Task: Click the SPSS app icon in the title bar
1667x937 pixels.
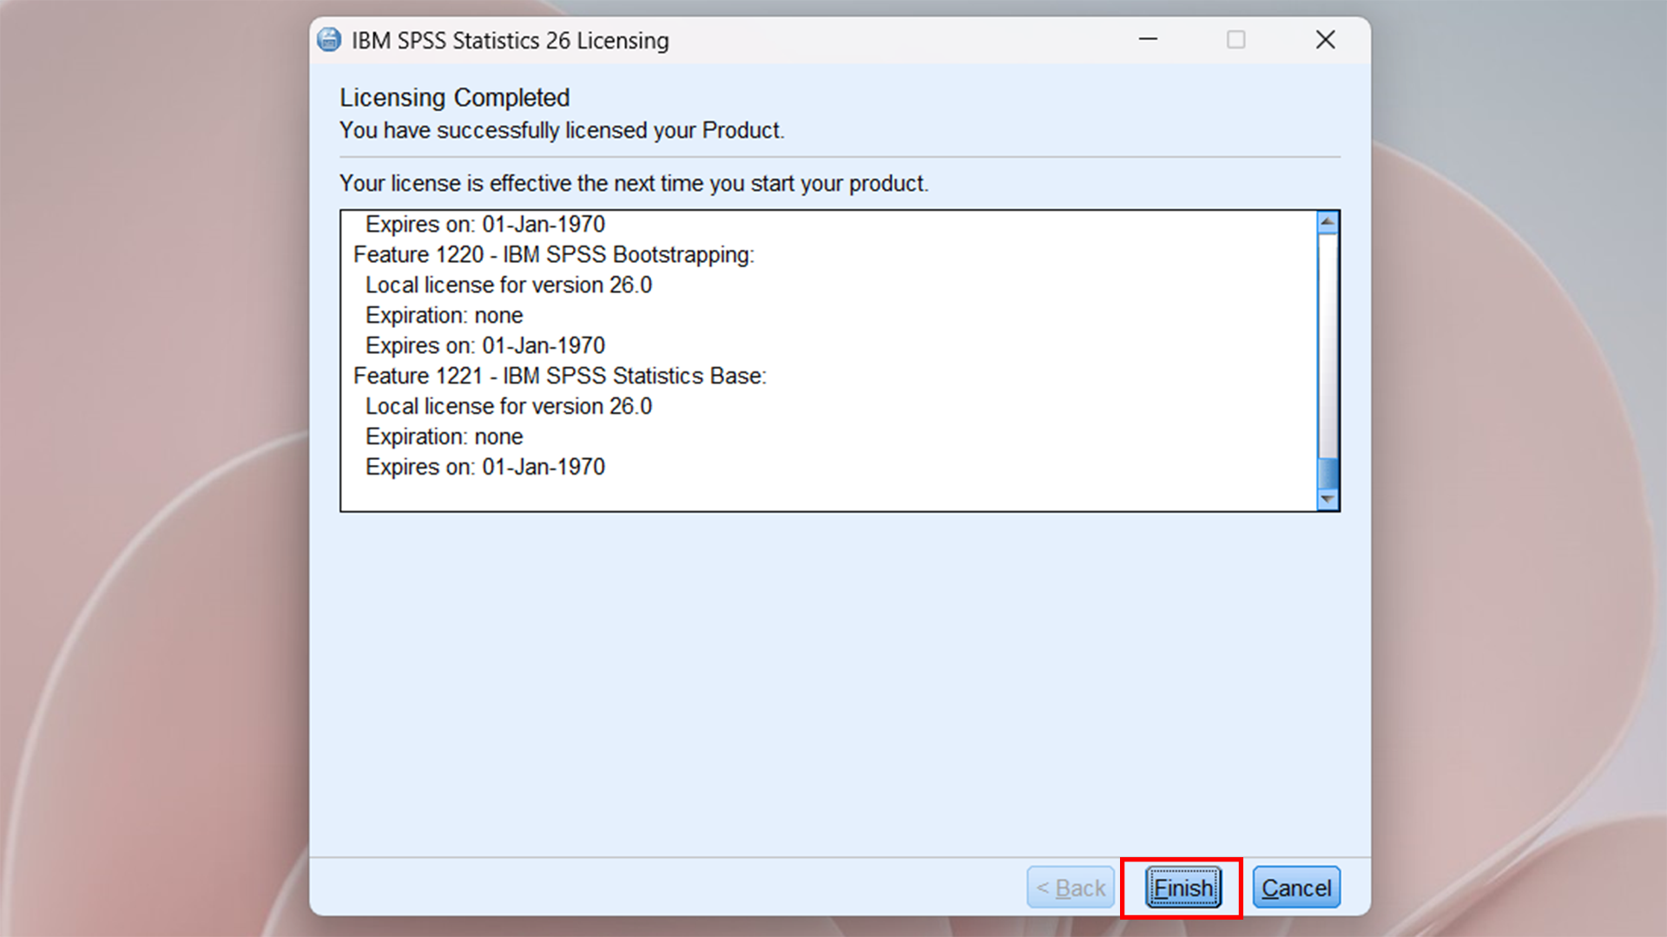Action: [329, 40]
